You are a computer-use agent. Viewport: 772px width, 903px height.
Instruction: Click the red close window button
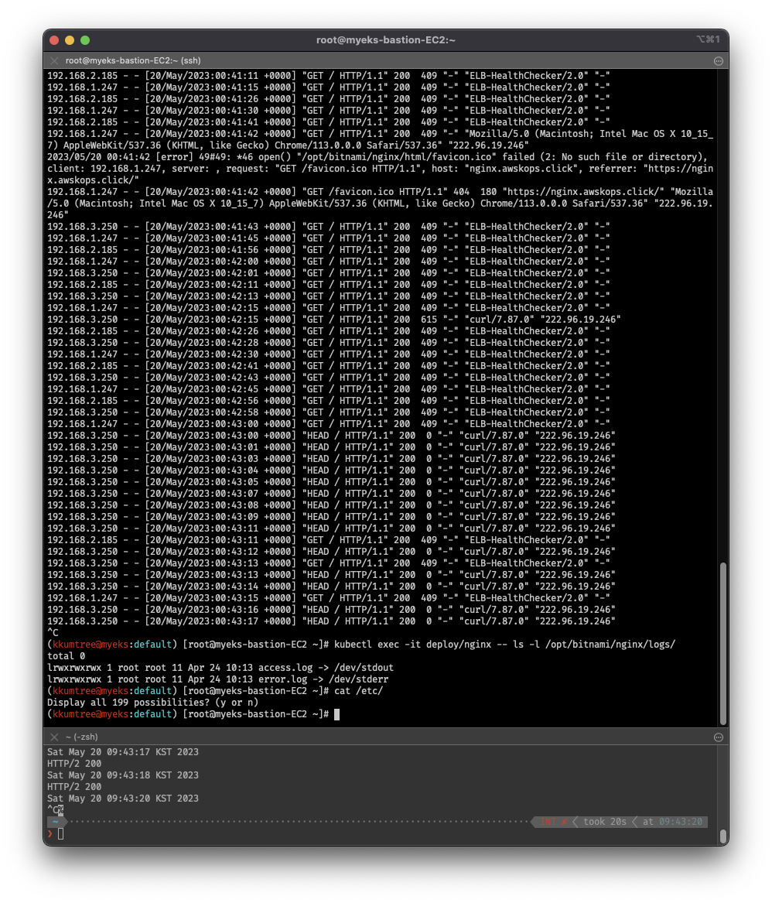pyautogui.click(x=54, y=40)
